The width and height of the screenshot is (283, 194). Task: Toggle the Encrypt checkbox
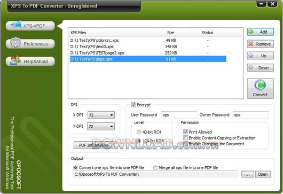(x=133, y=105)
